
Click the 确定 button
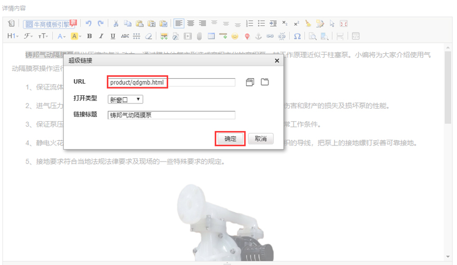tap(230, 139)
